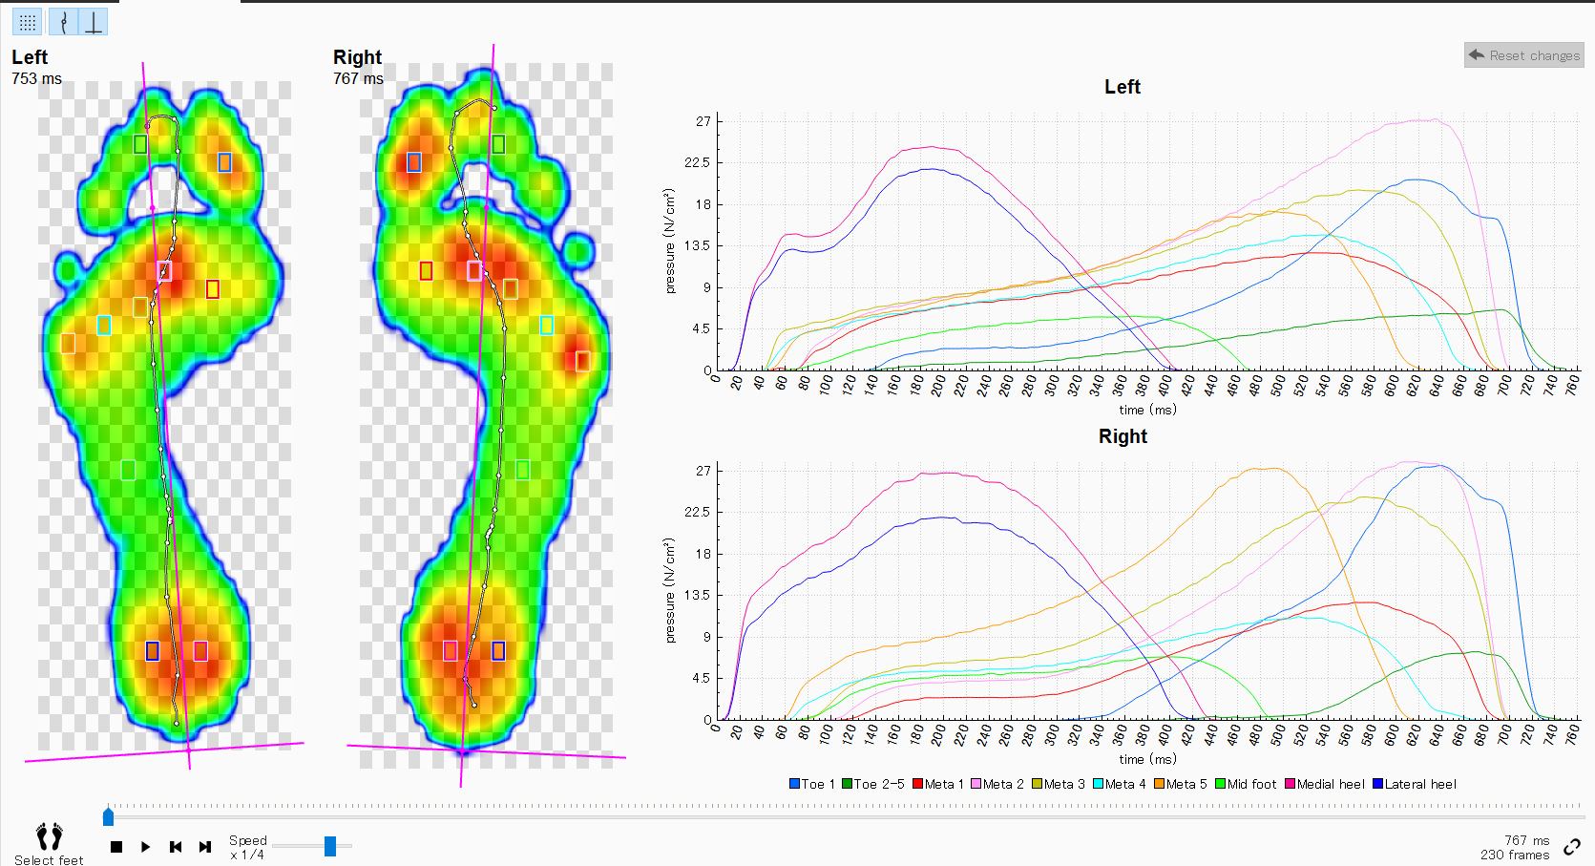The width and height of the screenshot is (1595, 866).
Task: Select left foot Toe 2-5 green zone marker
Action: coord(140,144)
